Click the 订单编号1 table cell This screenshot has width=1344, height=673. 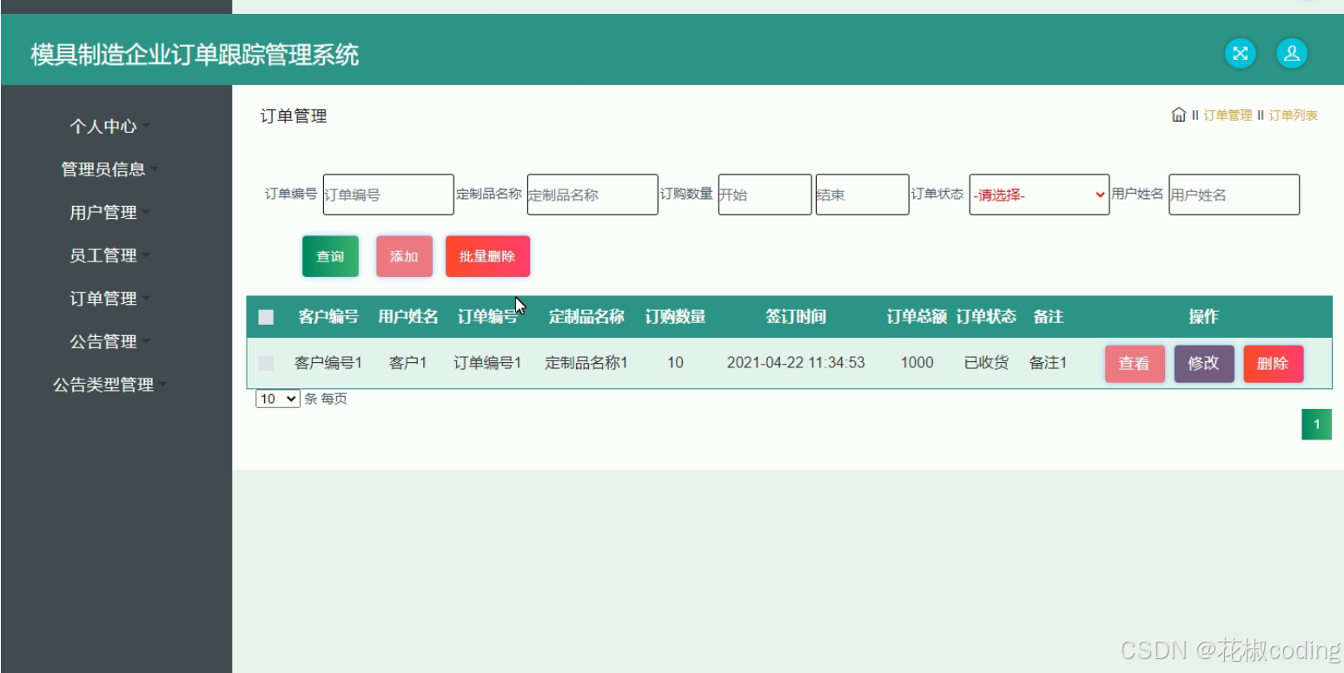[x=487, y=363]
